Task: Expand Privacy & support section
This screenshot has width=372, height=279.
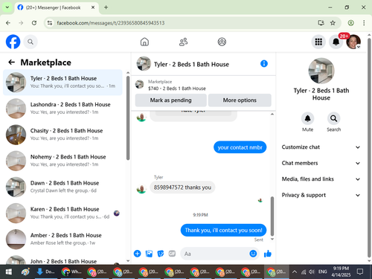Action: (x=321, y=195)
